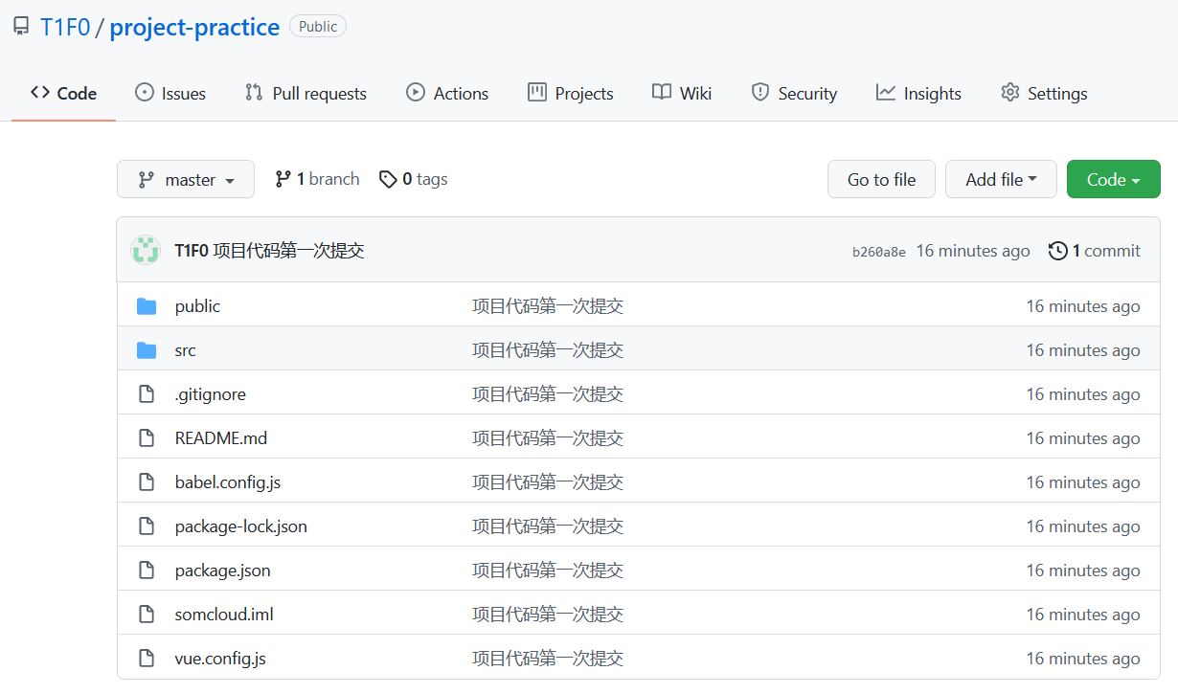Open the Projects tab
The image size is (1178, 694).
pos(571,93)
